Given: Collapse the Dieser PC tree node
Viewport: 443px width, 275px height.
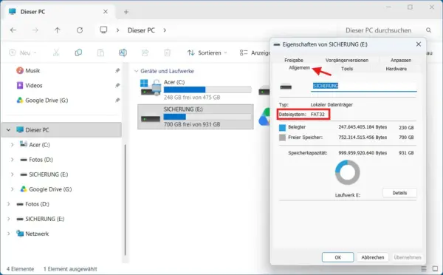Looking at the screenshot, I should 8,130.
